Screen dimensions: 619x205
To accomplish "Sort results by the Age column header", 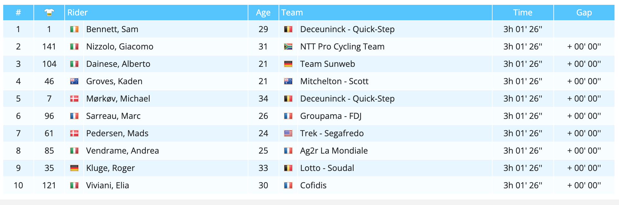I will [x=263, y=13].
